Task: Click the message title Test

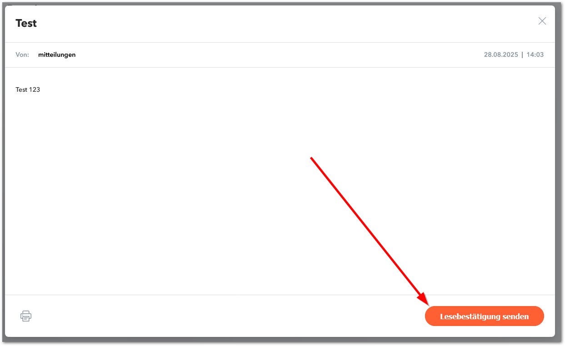Action: [26, 23]
